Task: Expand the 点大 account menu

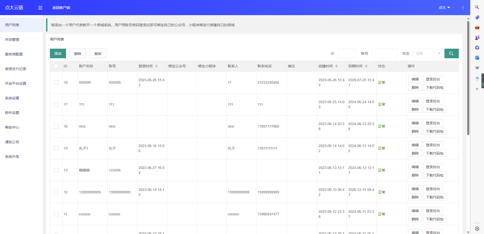Action: point(444,8)
